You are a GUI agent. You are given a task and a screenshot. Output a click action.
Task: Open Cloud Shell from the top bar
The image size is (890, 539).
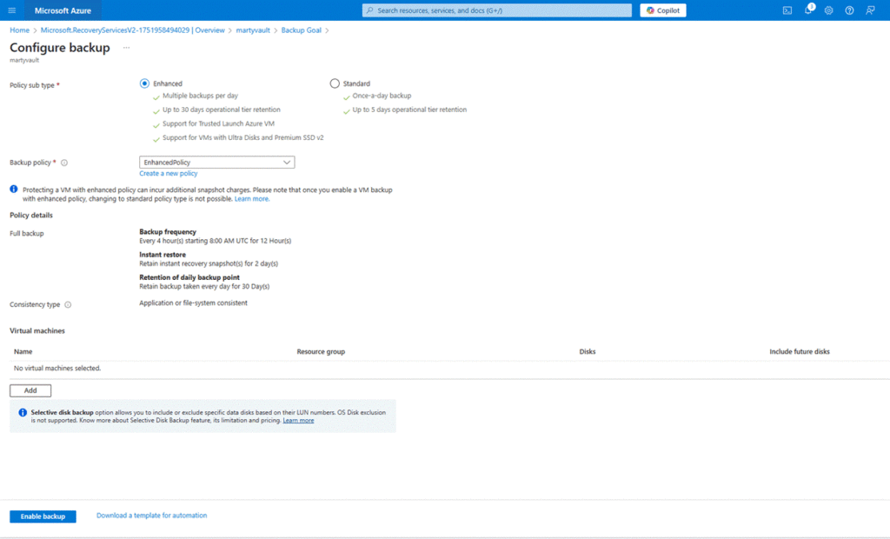point(787,10)
